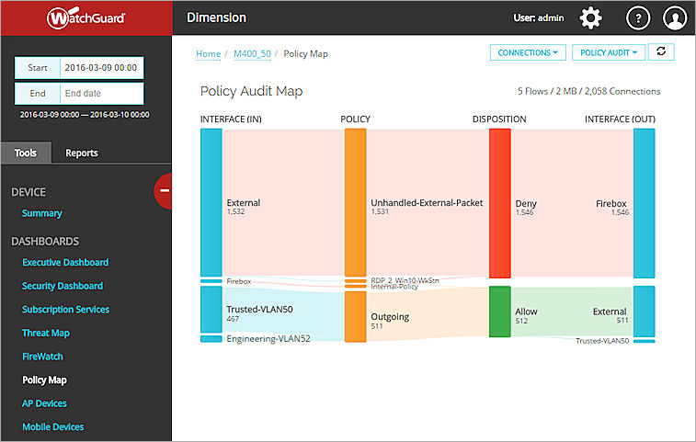Go to Home breadcrumb link

[x=208, y=54]
